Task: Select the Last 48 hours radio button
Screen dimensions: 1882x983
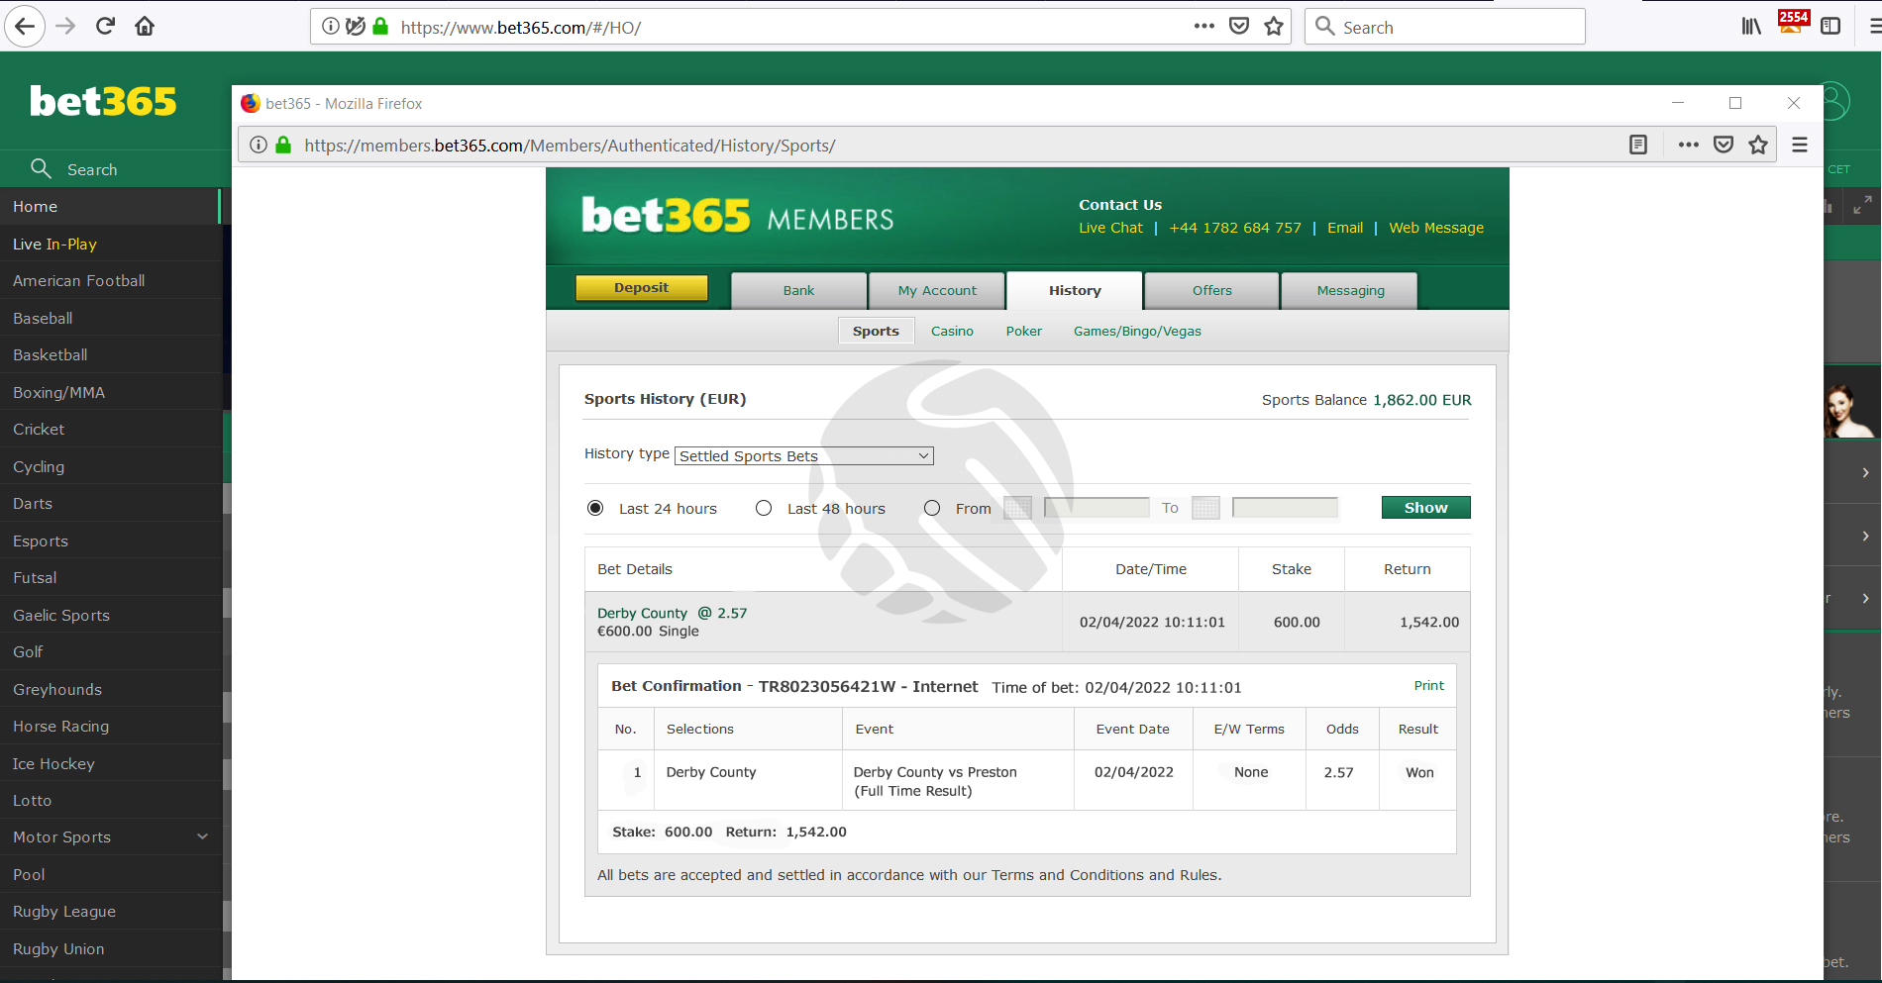Action: coord(764,508)
